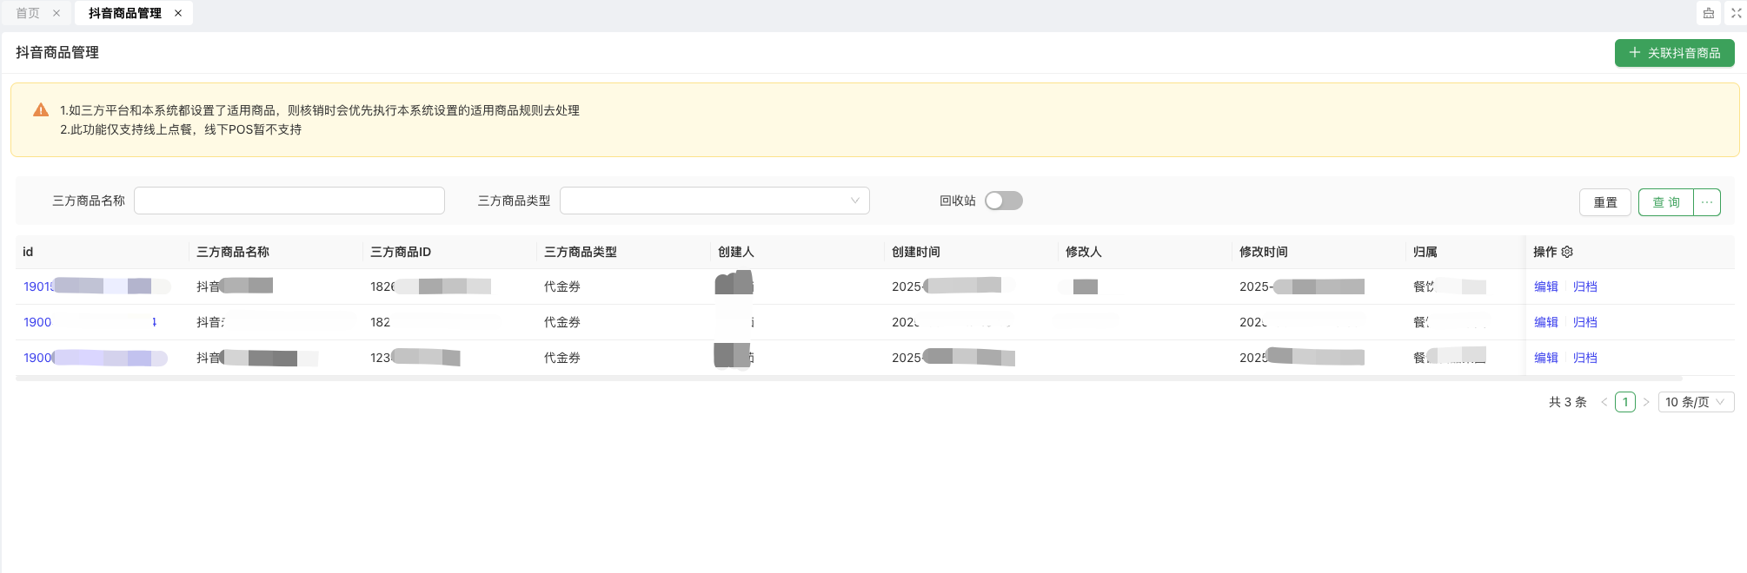Viewport: 1747px width, 573px height.
Task: Click 编辑 in the second table row
Action: (x=1546, y=322)
